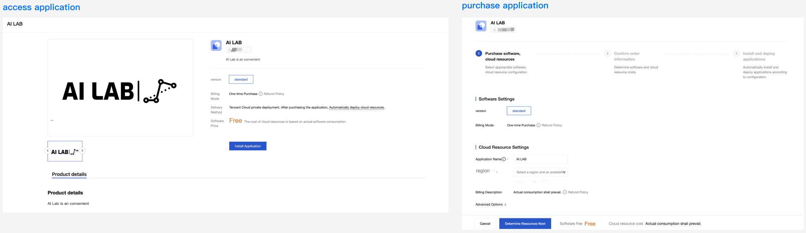Select the small AI LAB thumbnail image
This screenshot has width=806, height=233.
click(65, 151)
